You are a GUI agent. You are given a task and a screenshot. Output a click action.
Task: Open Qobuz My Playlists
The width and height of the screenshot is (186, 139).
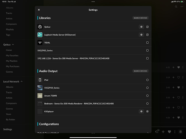(x=12, y=61)
